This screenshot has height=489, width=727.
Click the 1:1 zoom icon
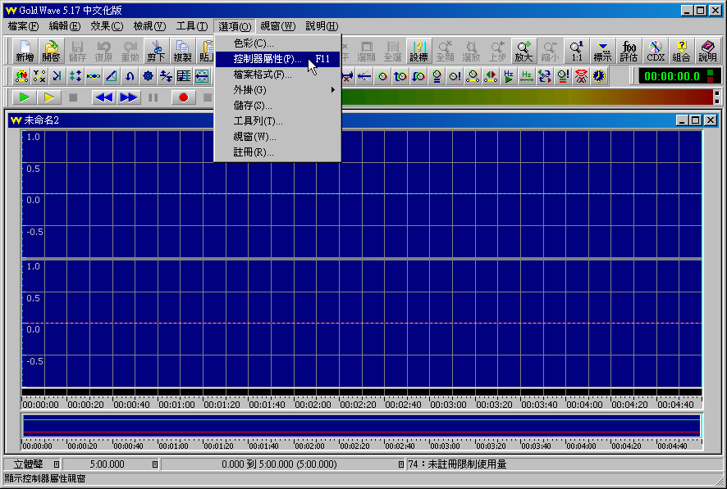tap(577, 51)
